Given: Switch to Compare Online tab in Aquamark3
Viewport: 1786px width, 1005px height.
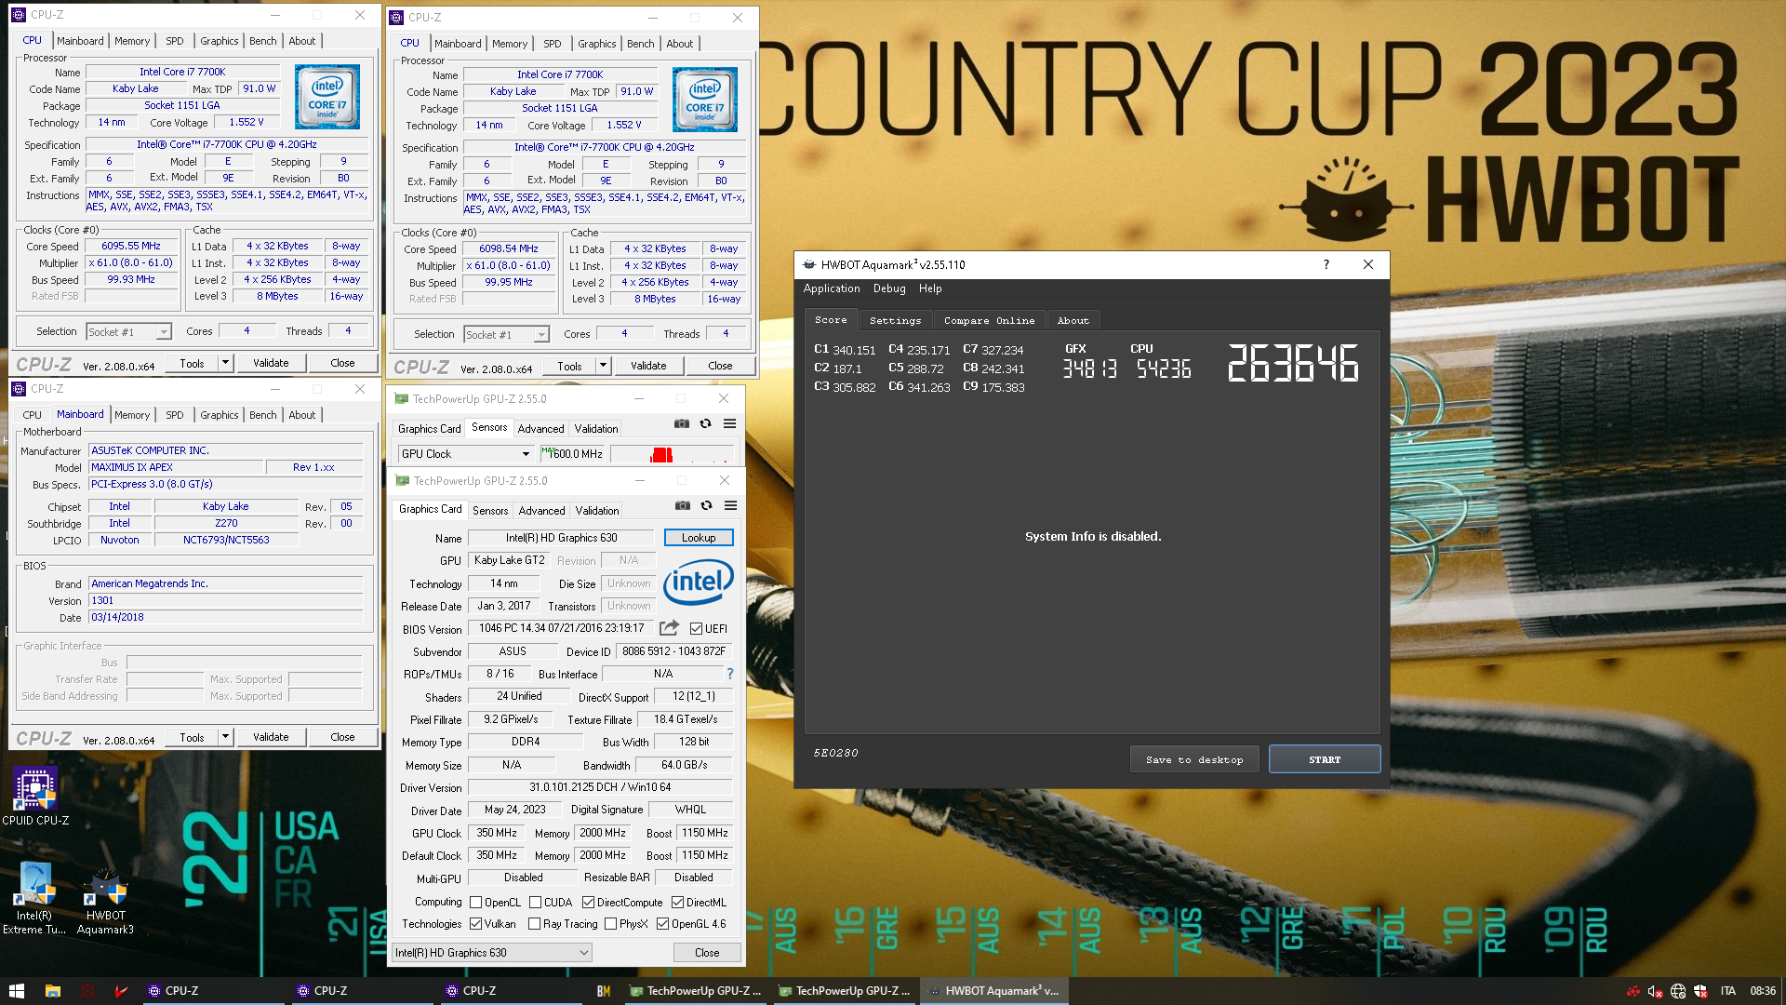Looking at the screenshot, I should (989, 320).
